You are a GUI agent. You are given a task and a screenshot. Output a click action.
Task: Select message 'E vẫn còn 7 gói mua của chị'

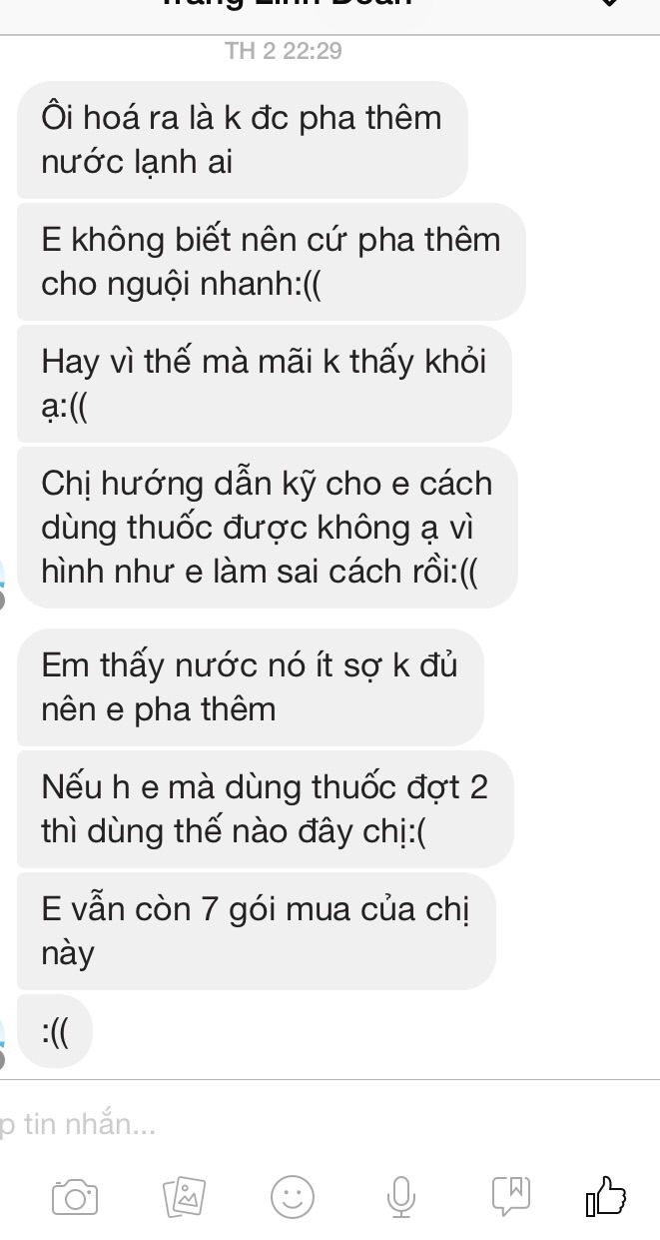[x=257, y=931]
